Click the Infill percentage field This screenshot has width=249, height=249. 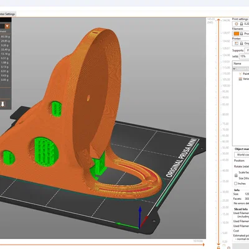pos(244,56)
